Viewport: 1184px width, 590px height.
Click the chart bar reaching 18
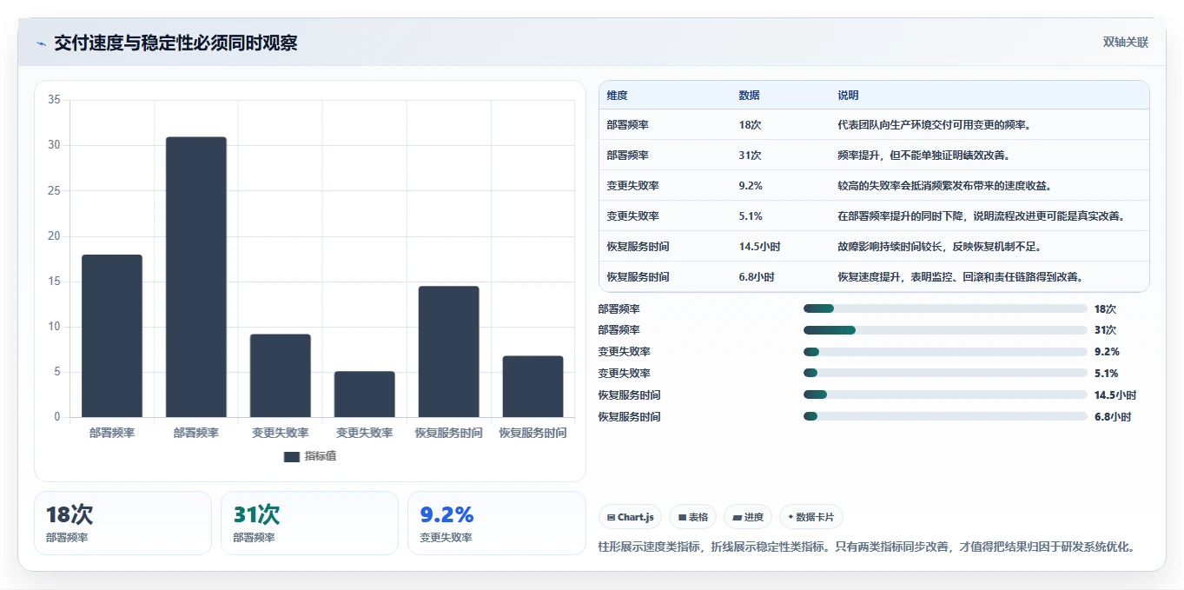[x=112, y=335]
